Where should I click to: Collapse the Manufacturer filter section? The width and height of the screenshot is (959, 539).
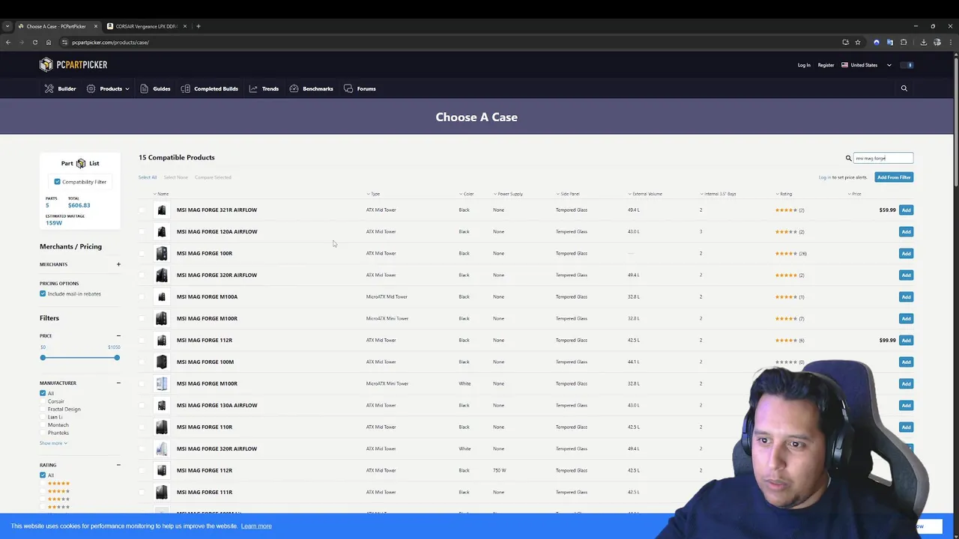pos(118,383)
